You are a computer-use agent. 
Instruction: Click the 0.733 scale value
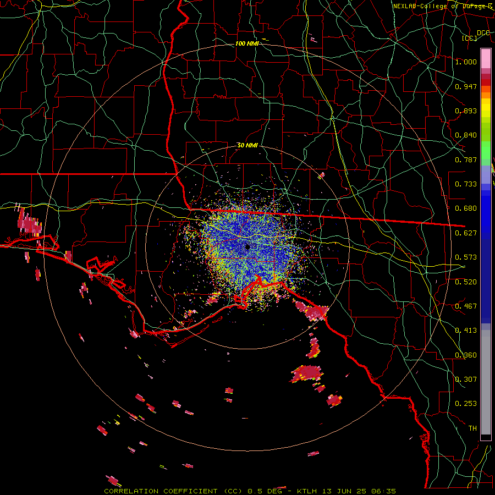[466, 184]
